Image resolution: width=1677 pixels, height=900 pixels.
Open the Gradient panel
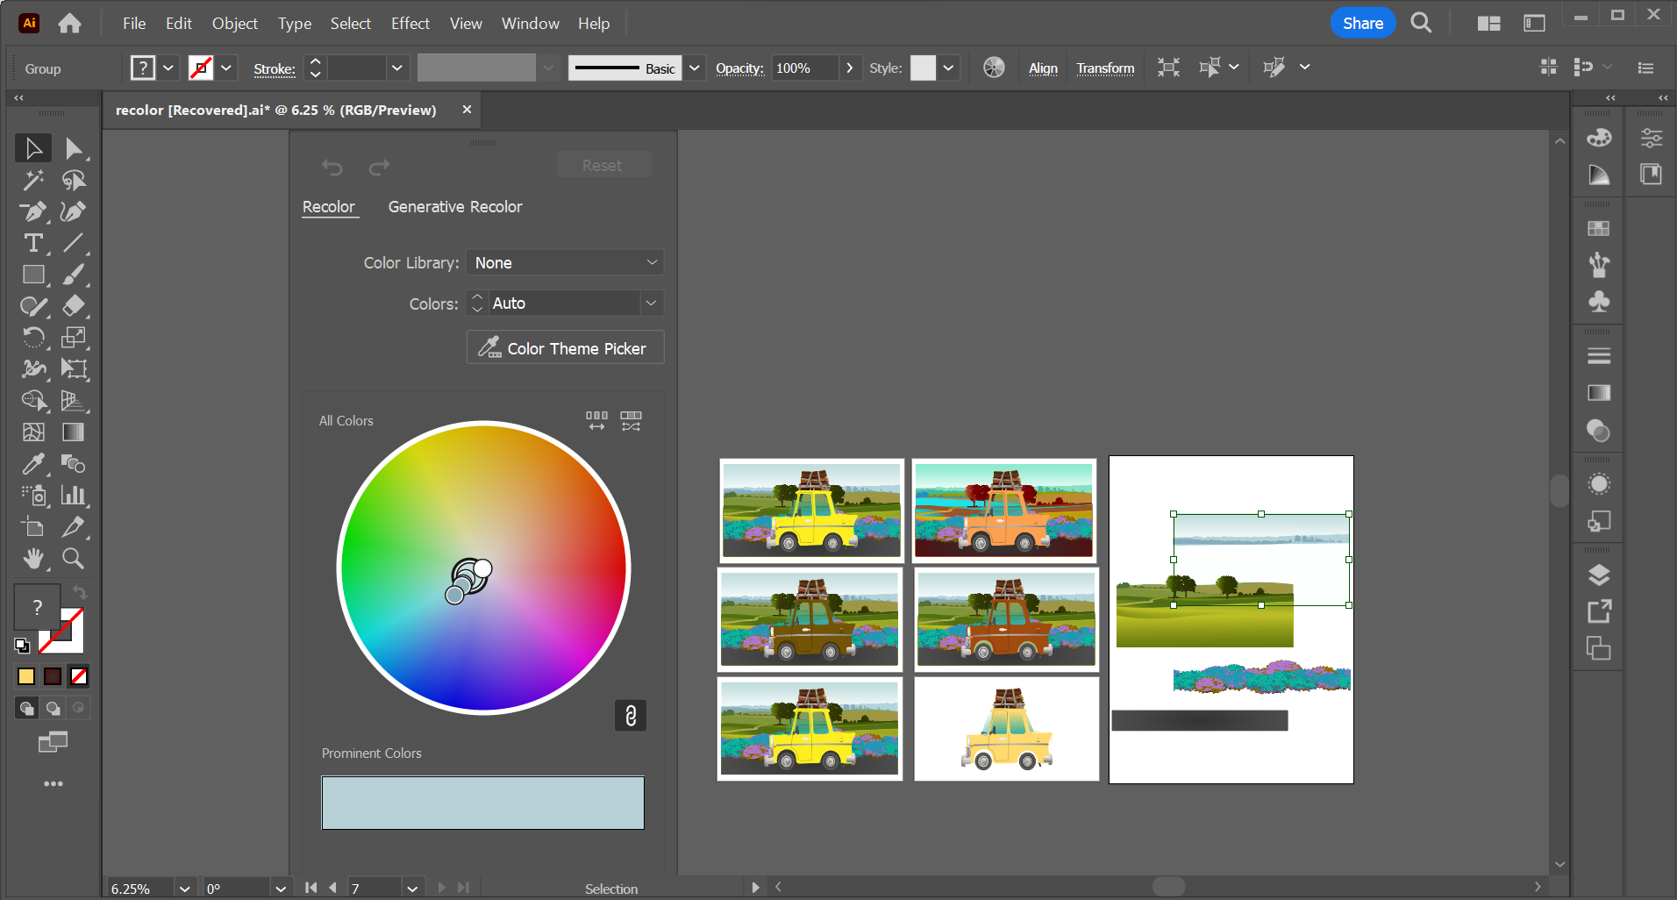click(1599, 391)
